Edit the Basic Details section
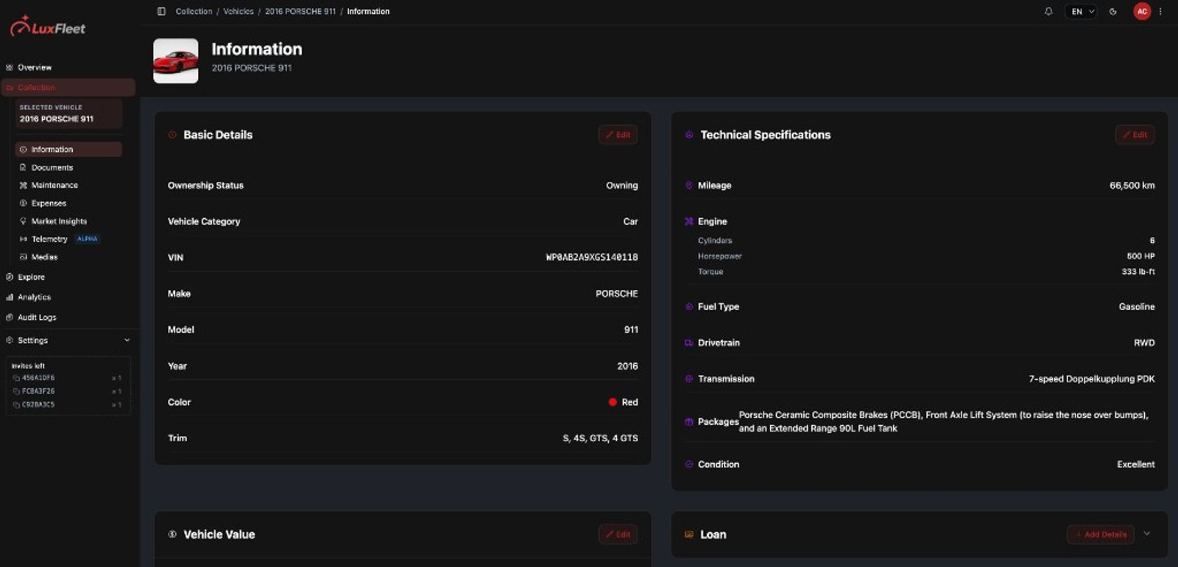Image resolution: width=1178 pixels, height=567 pixels. point(618,135)
